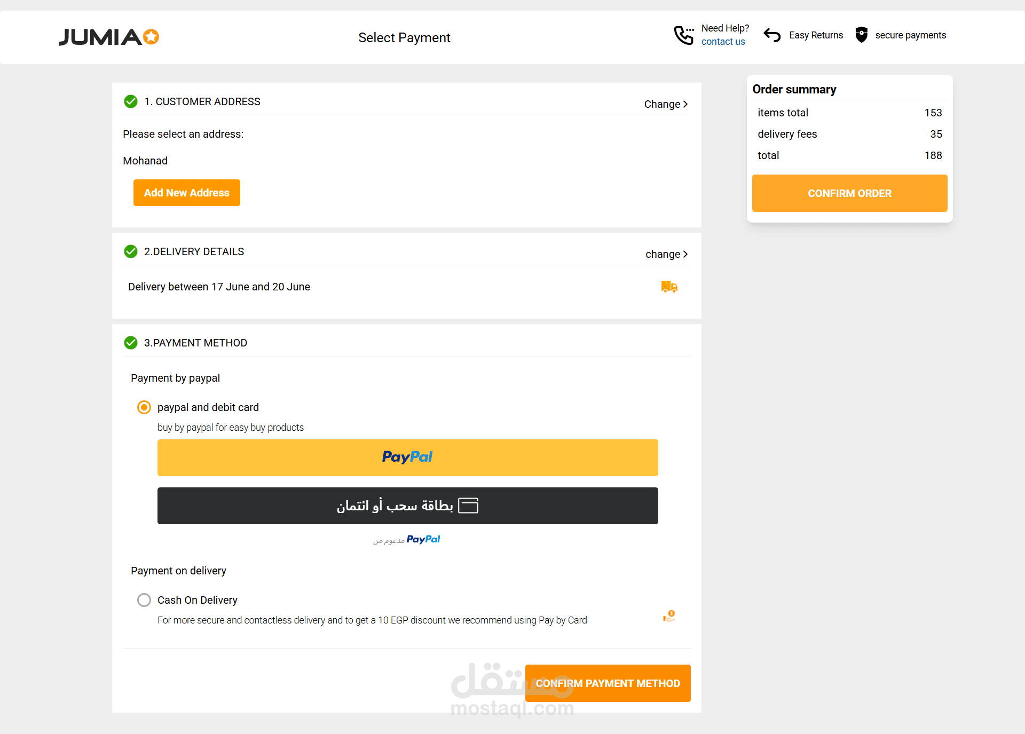Click Confirm Payment Method button
Image resolution: width=1025 pixels, height=734 pixels.
point(608,683)
